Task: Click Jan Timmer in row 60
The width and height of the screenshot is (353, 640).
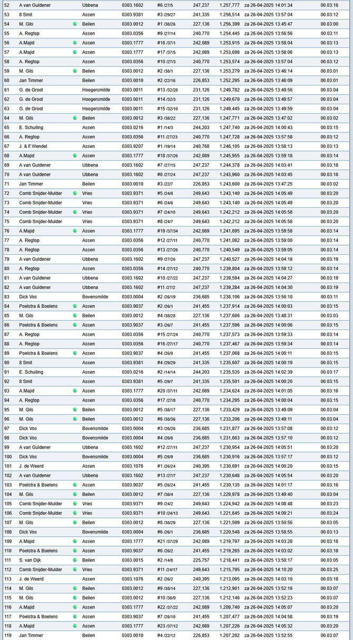Action: click(31, 81)
